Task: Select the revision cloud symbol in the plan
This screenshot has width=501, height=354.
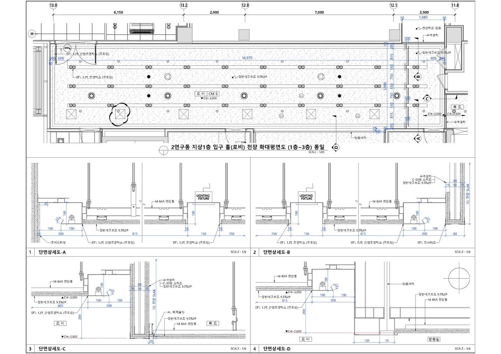Action: point(120,114)
